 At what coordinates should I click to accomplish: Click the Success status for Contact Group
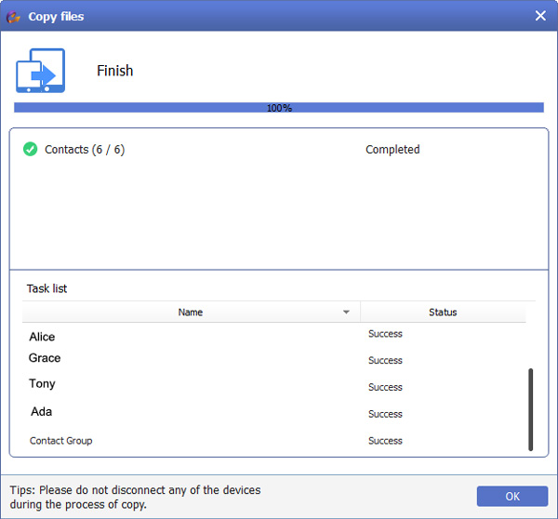click(385, 441)
